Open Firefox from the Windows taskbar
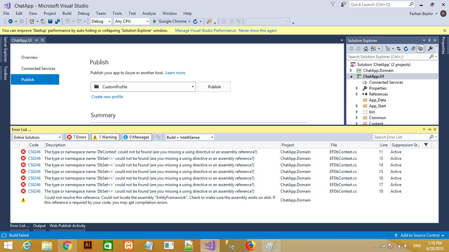Image resolution: width=449 pixels, height=252 pixels. pyautogui.click(x=251, y=245)
